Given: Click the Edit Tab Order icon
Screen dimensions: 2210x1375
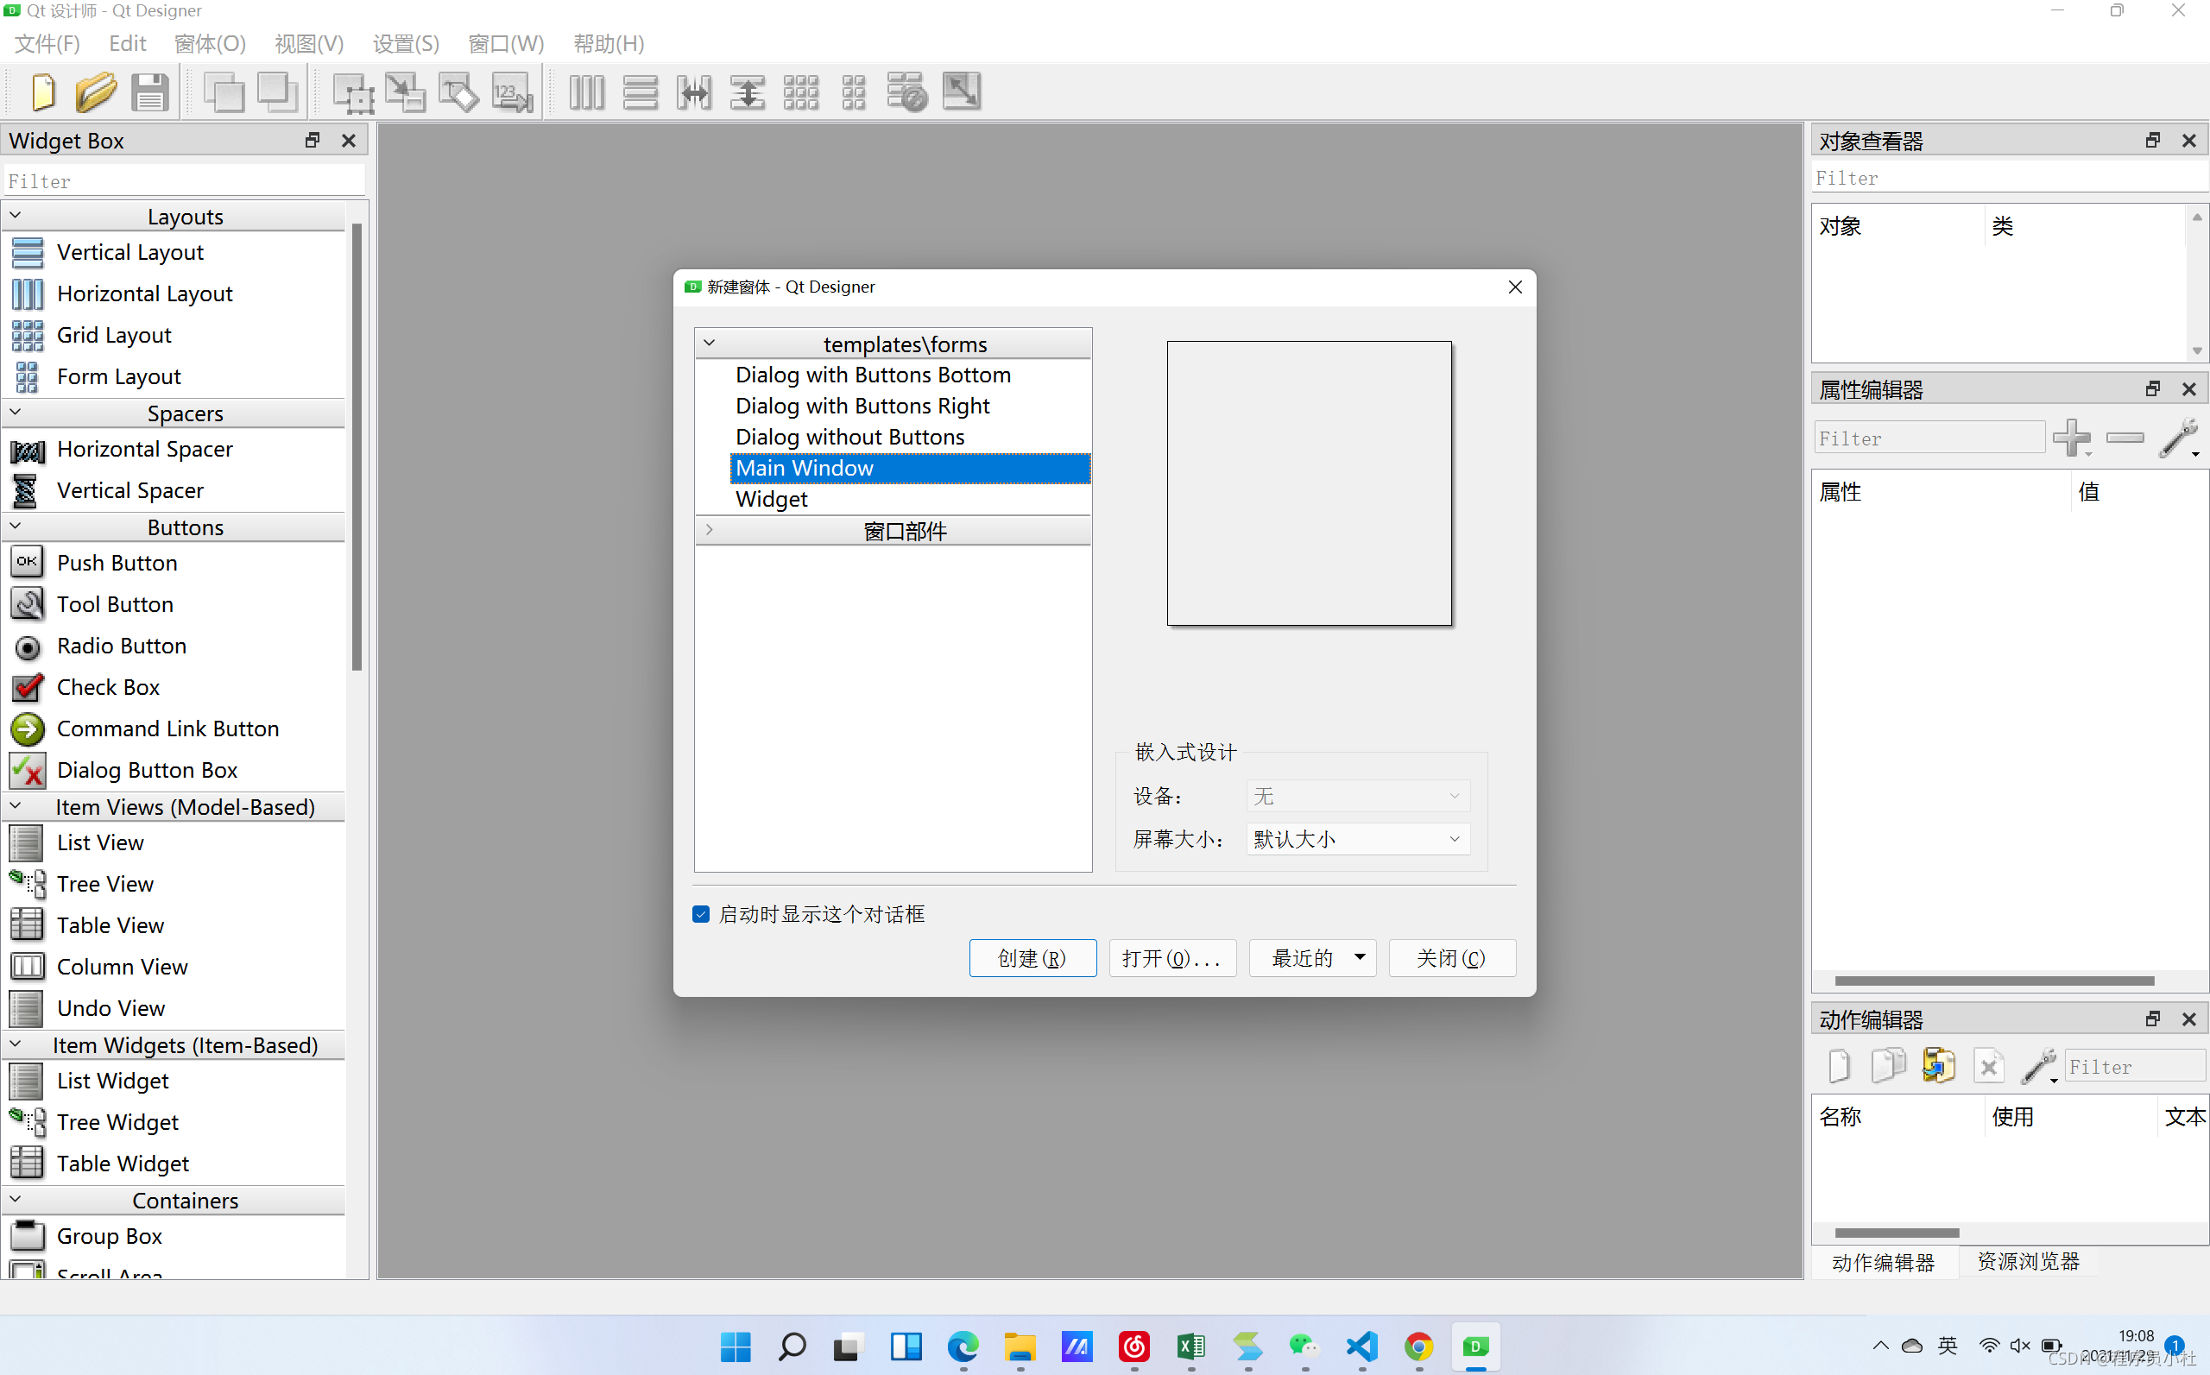Looking at the screenshot, I should [511, 91].
